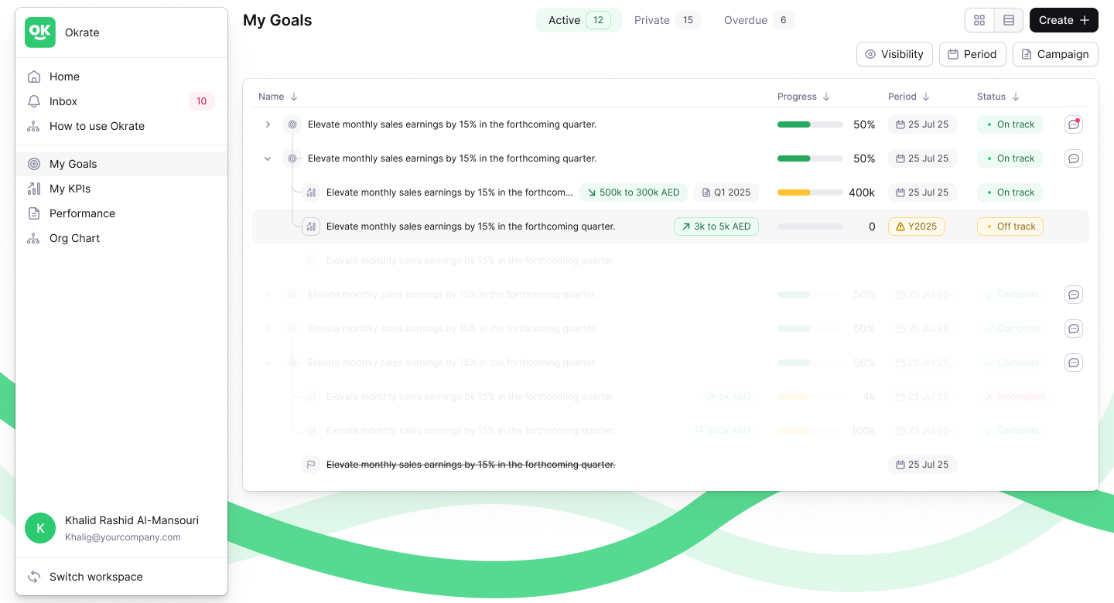Open comments on the second goal row
Image resolution: width=1114 pixels, height=603 pixels.
click(x=1073, y=158)
